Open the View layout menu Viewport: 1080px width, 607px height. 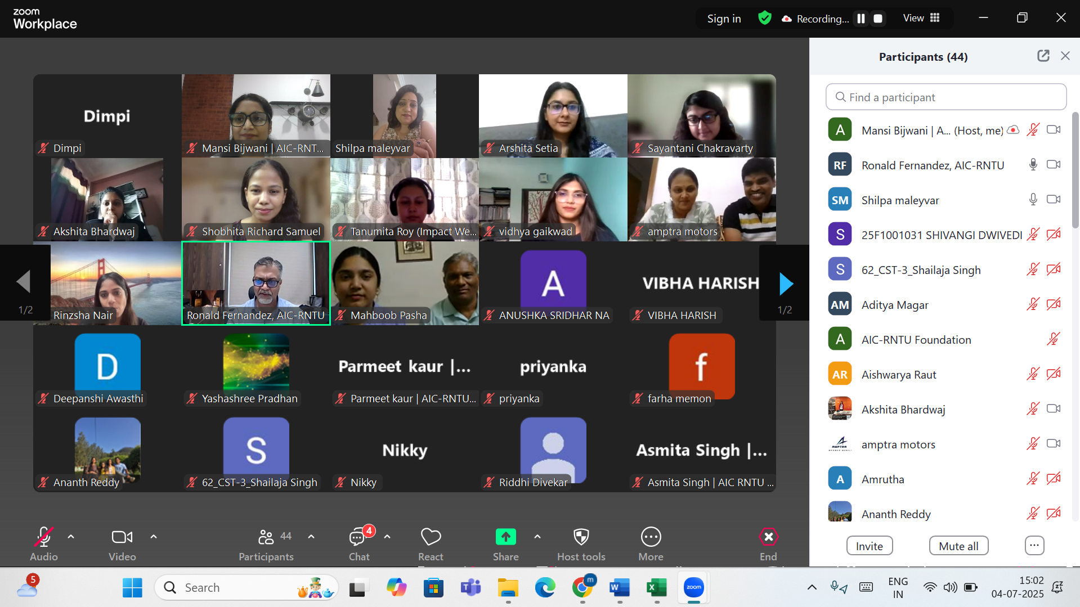[x=921, y=18]
